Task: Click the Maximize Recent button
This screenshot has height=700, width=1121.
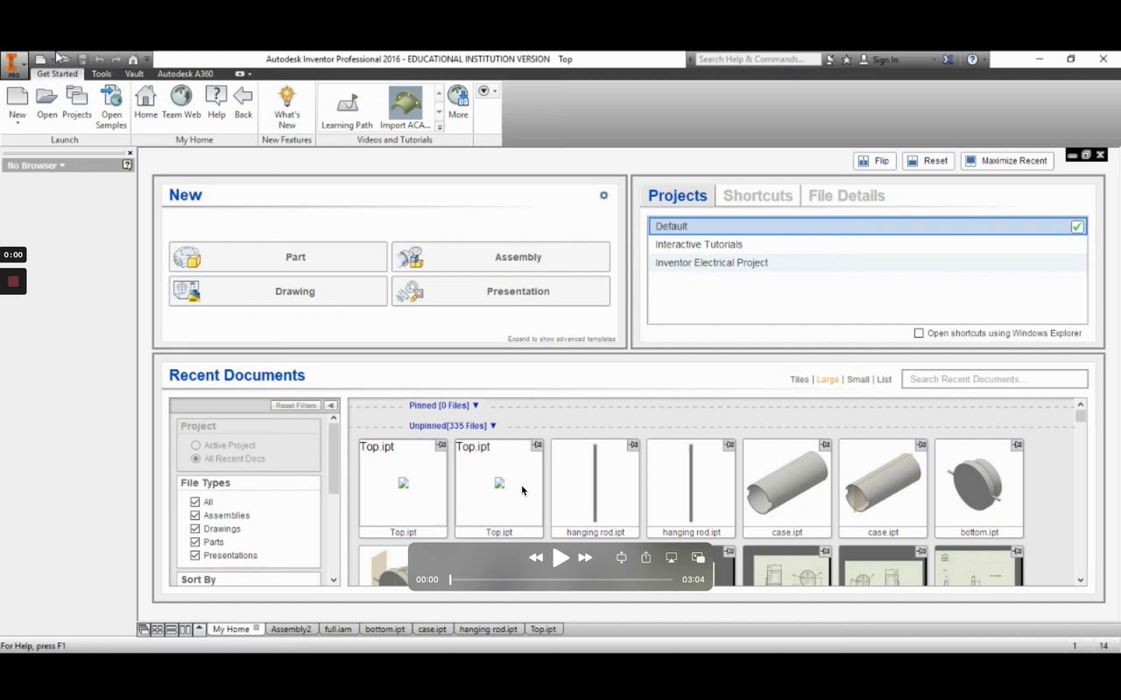Action: coord(1005,161)
